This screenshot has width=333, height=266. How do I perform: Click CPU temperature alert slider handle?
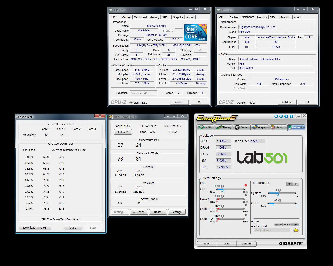[x=280, y=201]
